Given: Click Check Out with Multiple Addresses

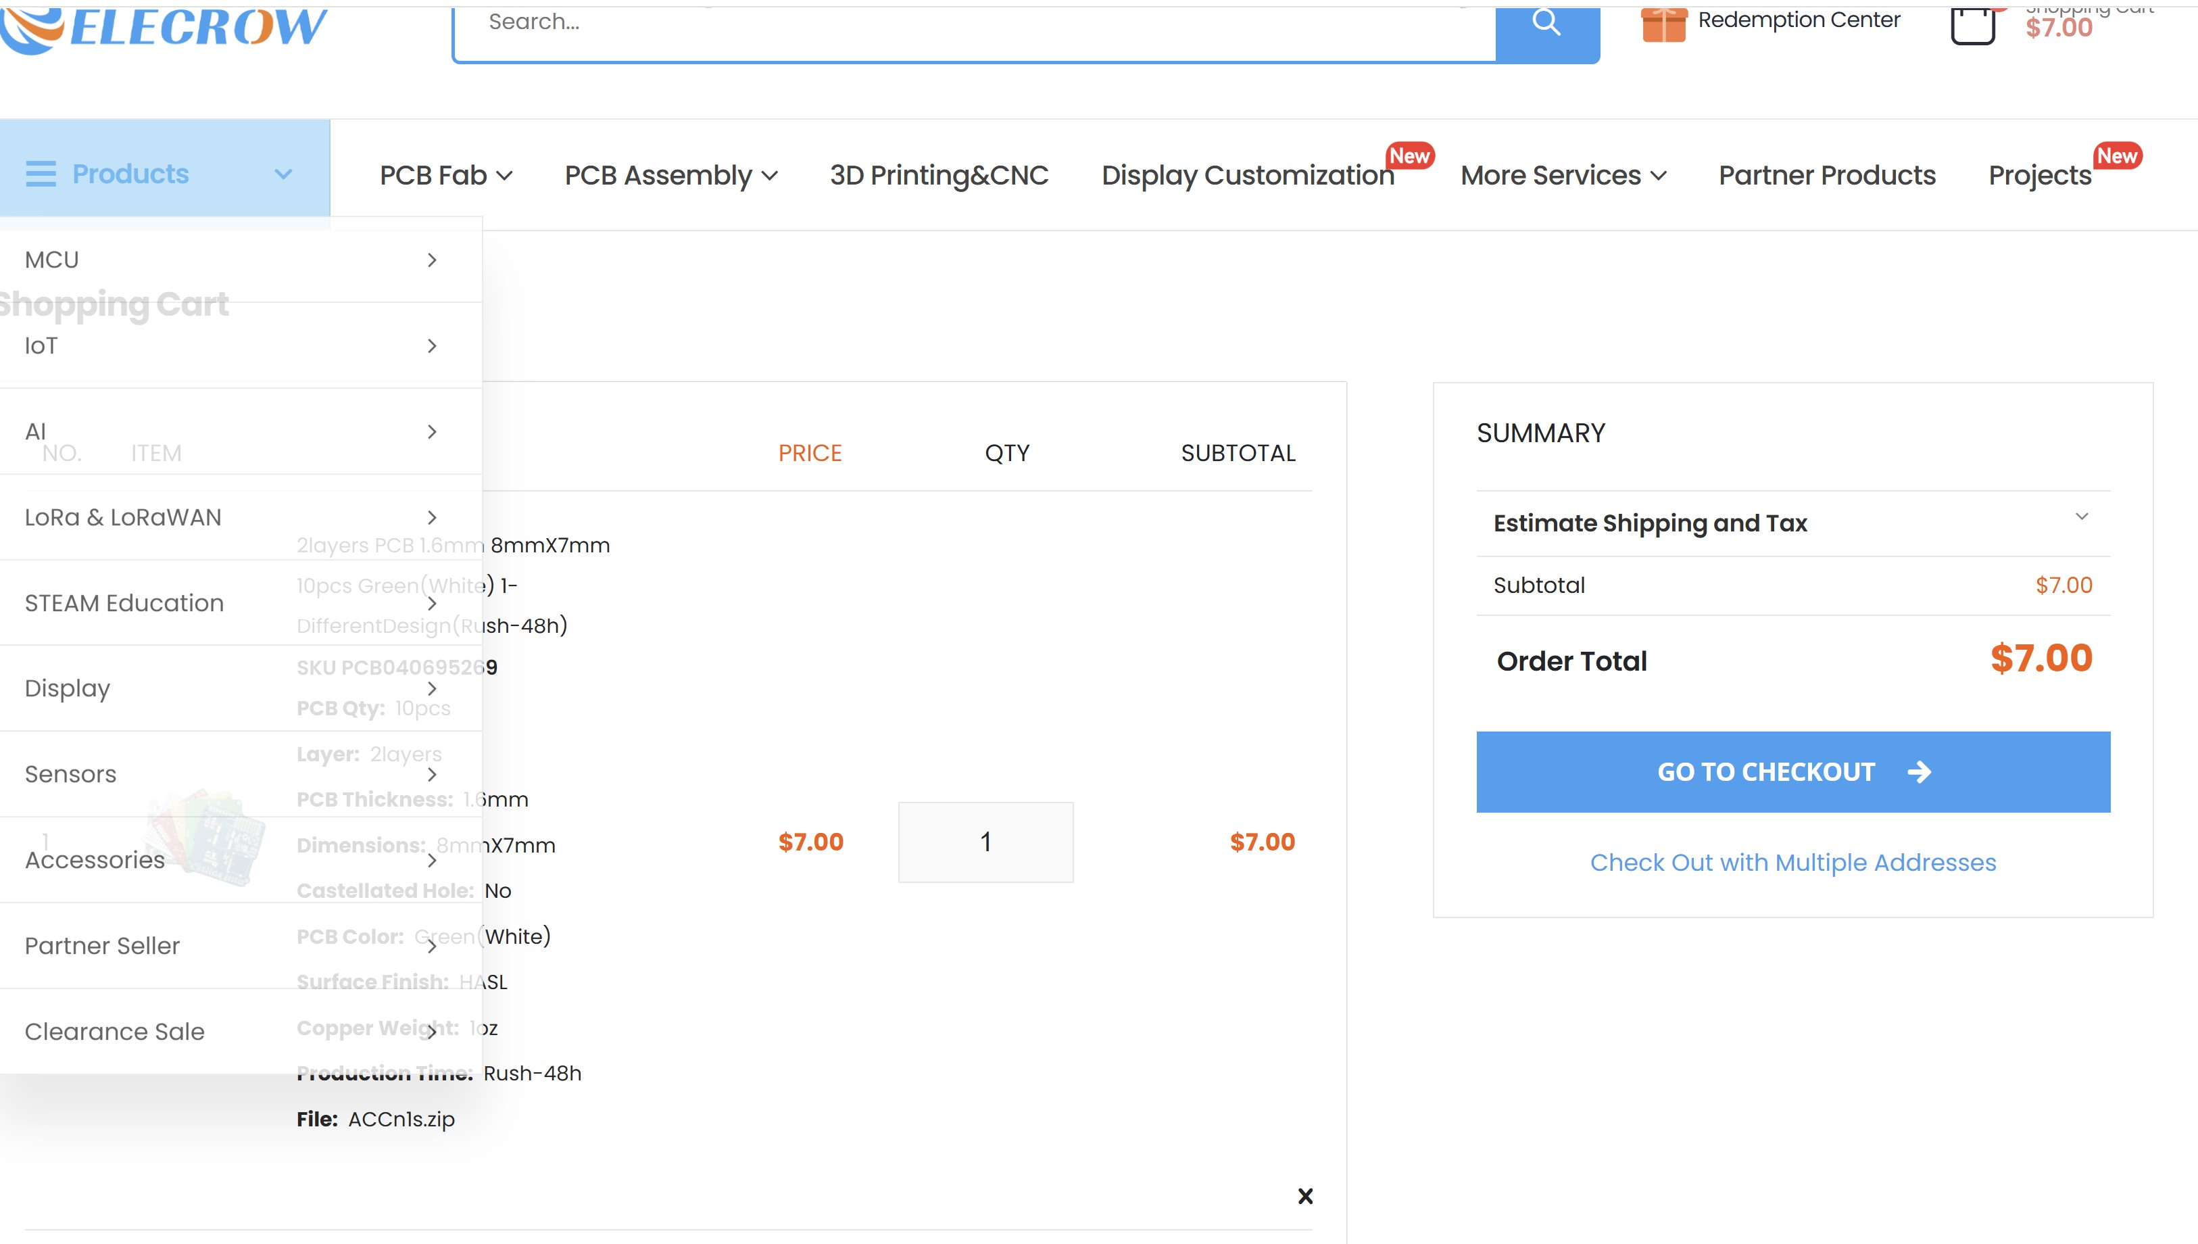Looking at the screenshot, I should [1792, 862].
